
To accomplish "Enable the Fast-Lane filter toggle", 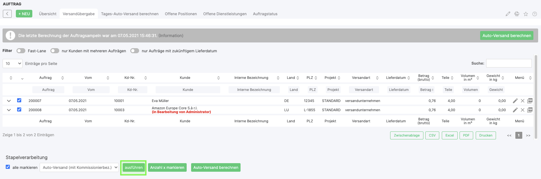I will [21, 51].
